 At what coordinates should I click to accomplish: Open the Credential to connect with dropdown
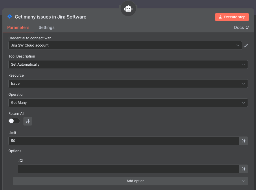tap(125, 45)
